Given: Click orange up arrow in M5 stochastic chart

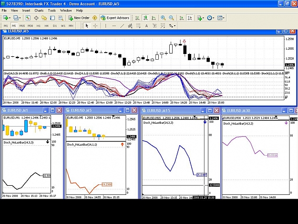Looking at the screenshot, I should [123, 144].
